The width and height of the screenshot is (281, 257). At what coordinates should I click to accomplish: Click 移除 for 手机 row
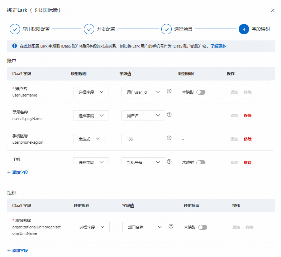click(247, 162)
